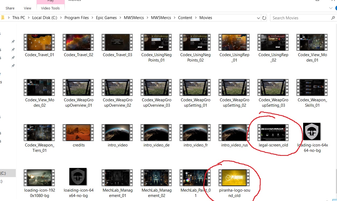Viewport: 337px width, 201px height.
Task: Open the Share ribbon tab
Action: (x=10, y=8)
